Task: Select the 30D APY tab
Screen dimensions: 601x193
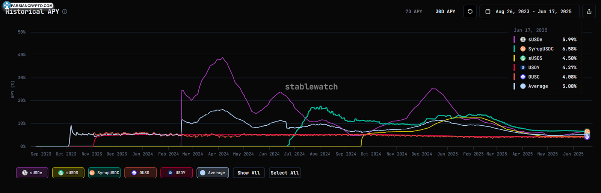Action: click(445, 12)
